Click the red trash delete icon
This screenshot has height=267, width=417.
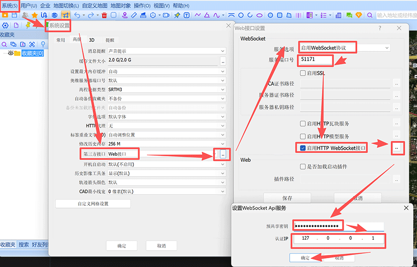(104, 15)
